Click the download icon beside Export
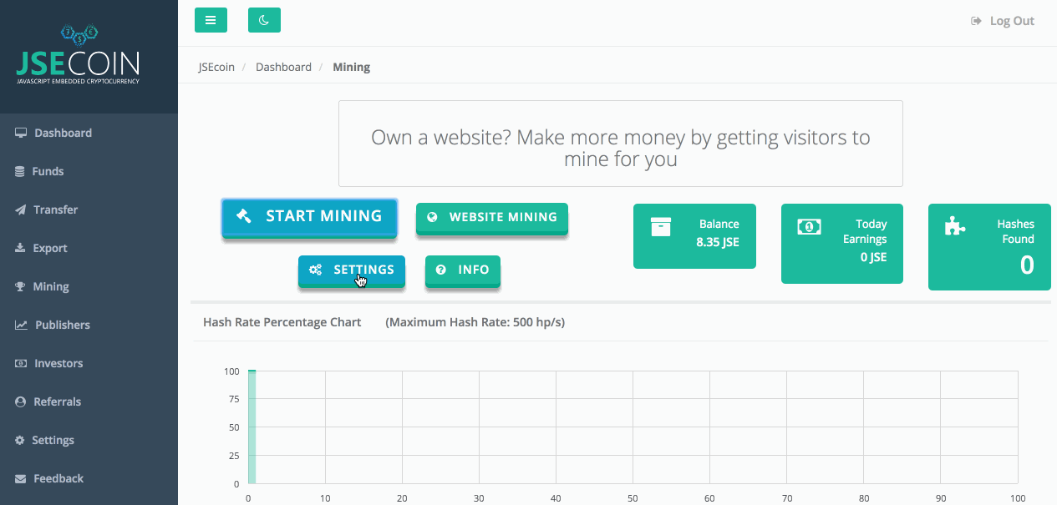This screenshot has width=1057, height=505. pyautogui.click(x=20, y=248)
